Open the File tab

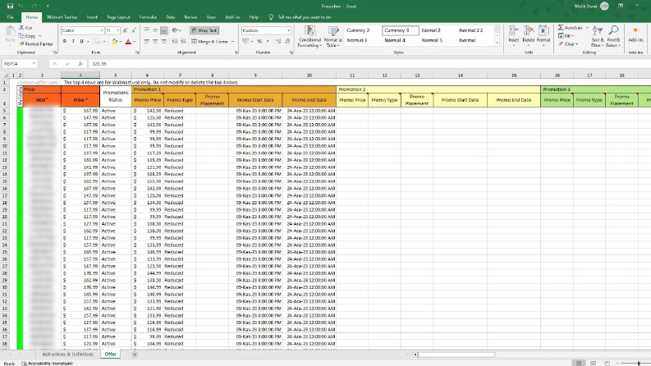11,17
